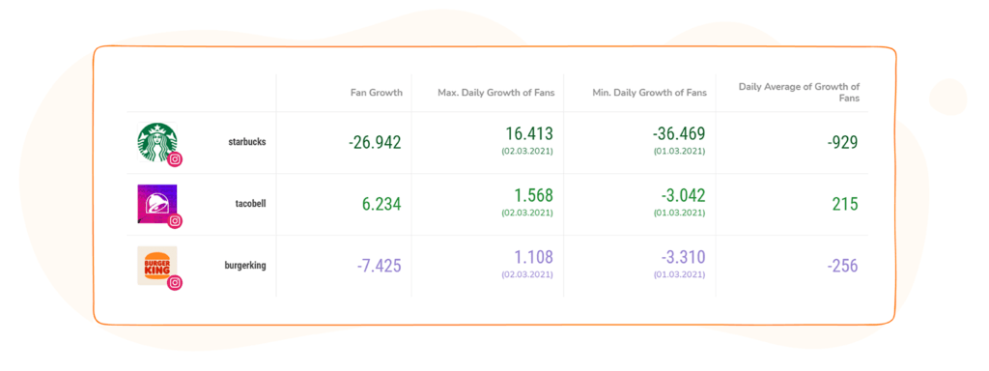Select the starbucks profile name
Screen dimensions: 989x371
pos(247,142)
